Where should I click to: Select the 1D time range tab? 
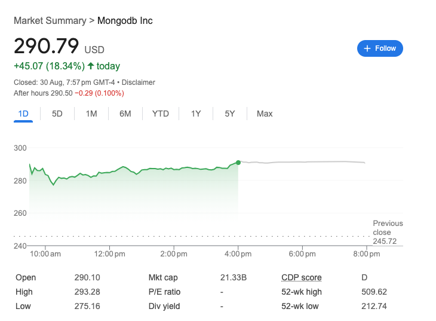[x=23, y=114]
